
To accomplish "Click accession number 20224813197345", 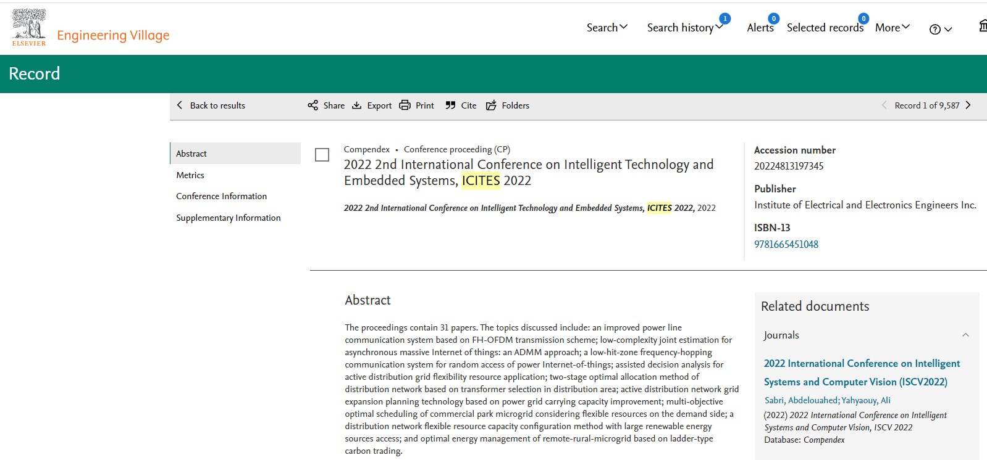I will tap(789, 166).
